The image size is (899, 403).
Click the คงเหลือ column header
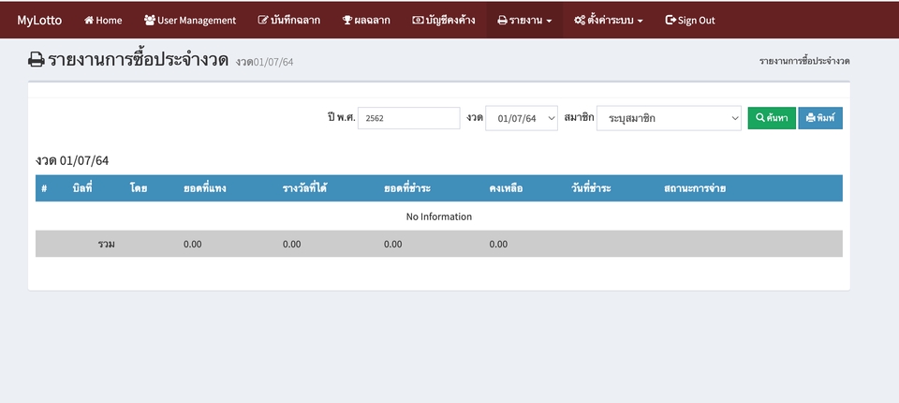click(x=506, y=188)
